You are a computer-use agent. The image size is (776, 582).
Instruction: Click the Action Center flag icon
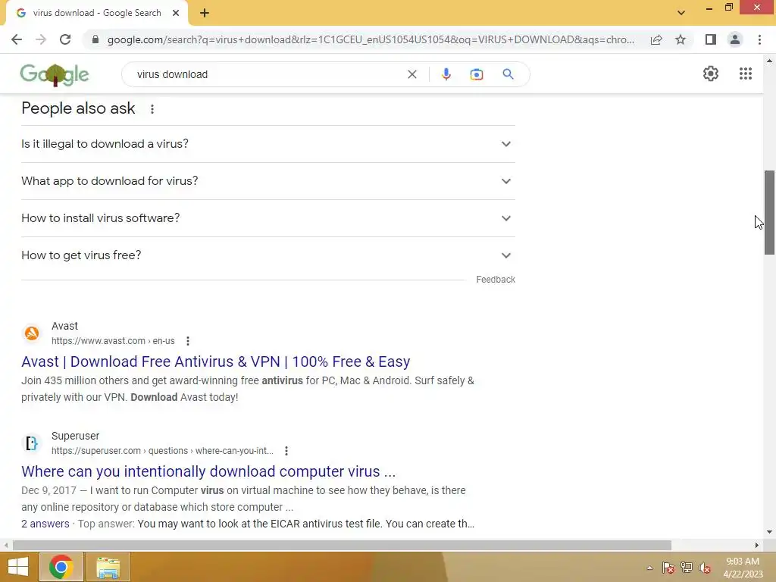(668, 568)
